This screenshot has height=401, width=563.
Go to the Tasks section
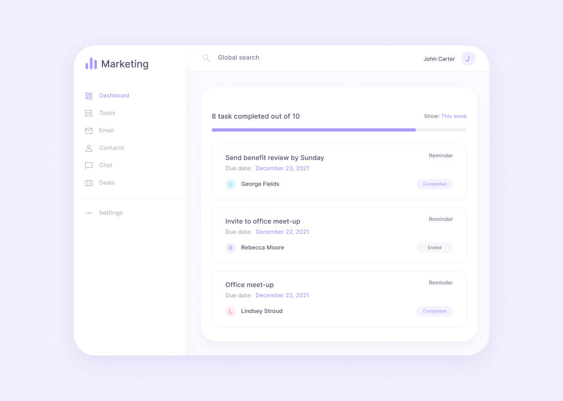[x=107, y=113]
